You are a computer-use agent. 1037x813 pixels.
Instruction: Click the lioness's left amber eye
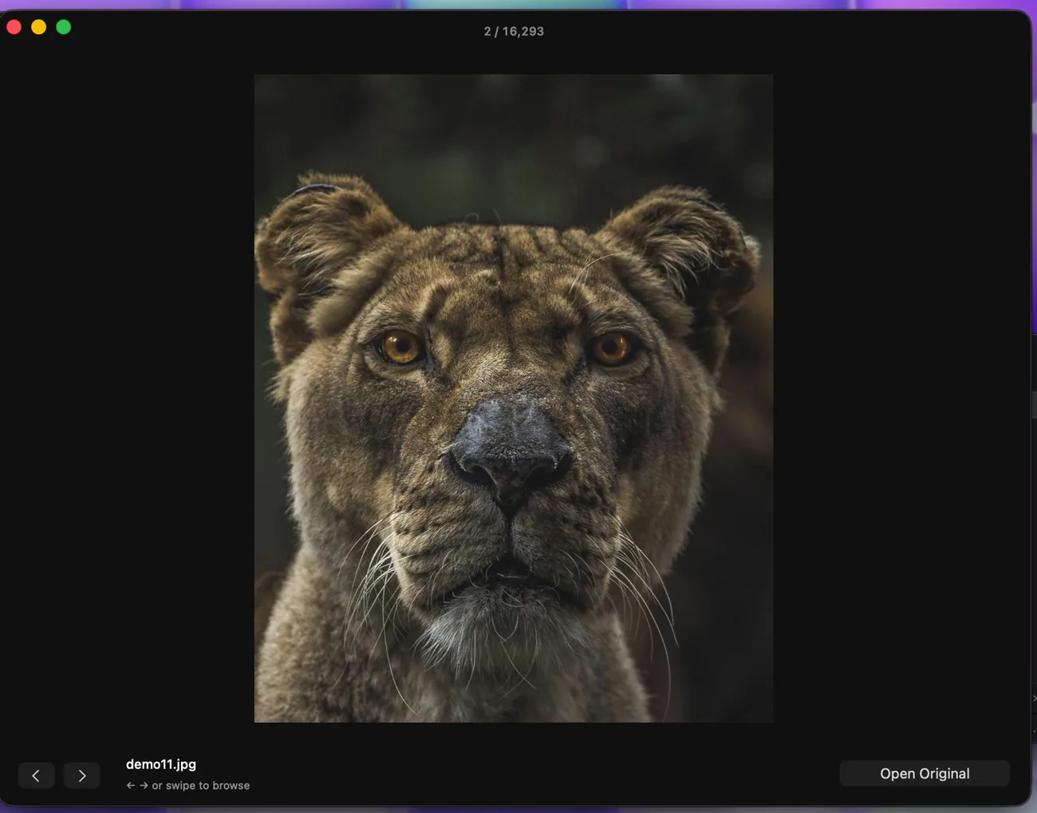(400, 348)
